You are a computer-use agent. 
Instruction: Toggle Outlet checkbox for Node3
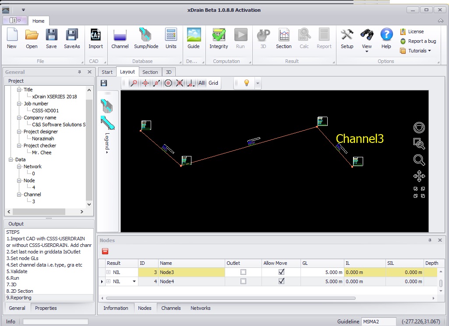point(243,272)
